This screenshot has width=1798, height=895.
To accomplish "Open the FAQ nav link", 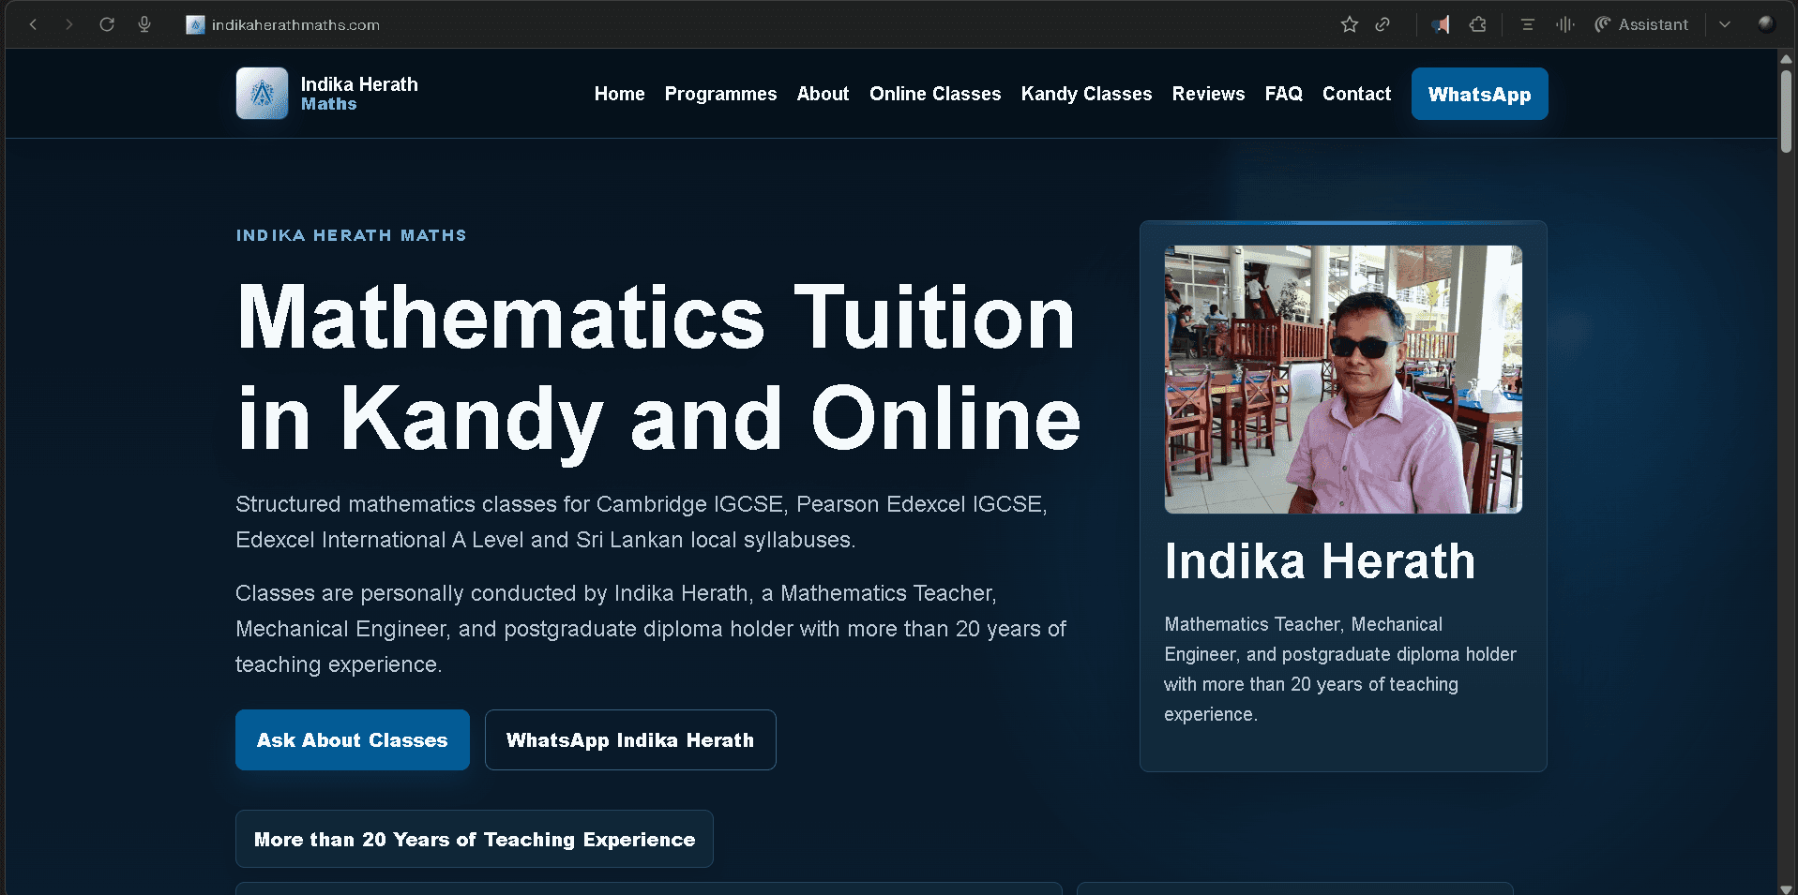I will click(1283, 94).
